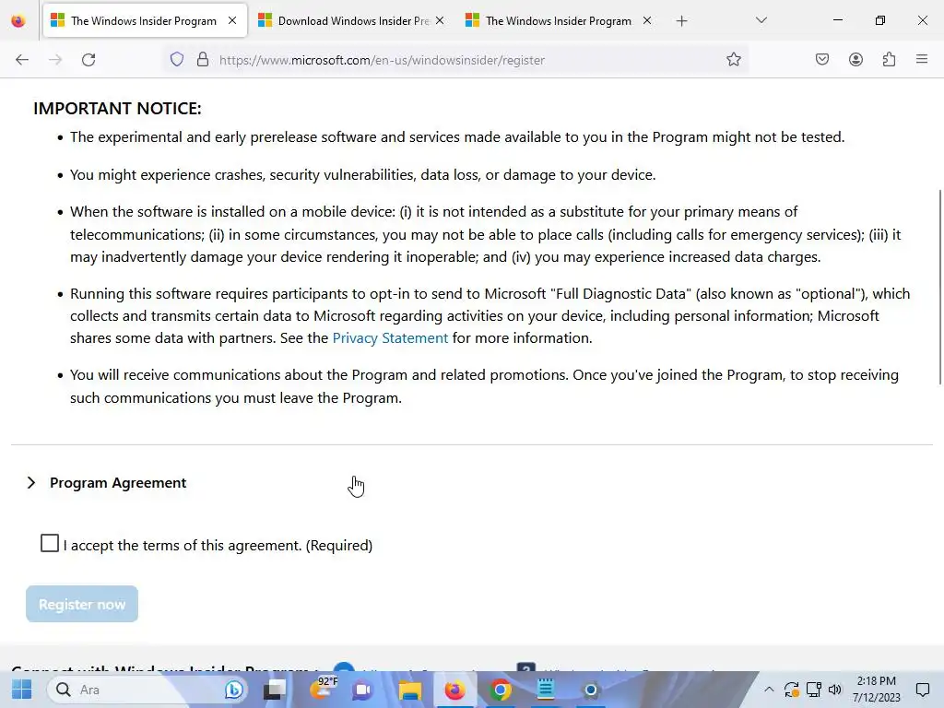Open a new browser tab
The width and height of the screenshot is (944, 708).
point(681,21)
